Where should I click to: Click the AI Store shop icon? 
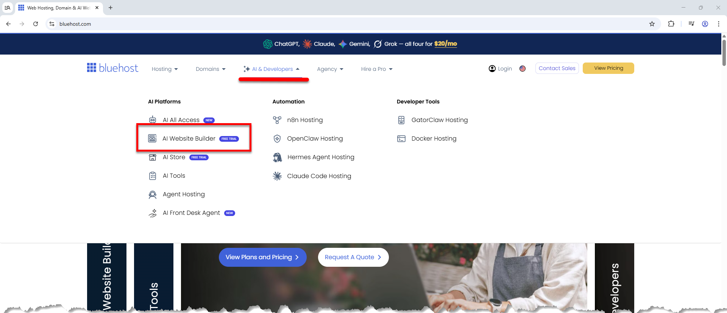pos(153,157)
